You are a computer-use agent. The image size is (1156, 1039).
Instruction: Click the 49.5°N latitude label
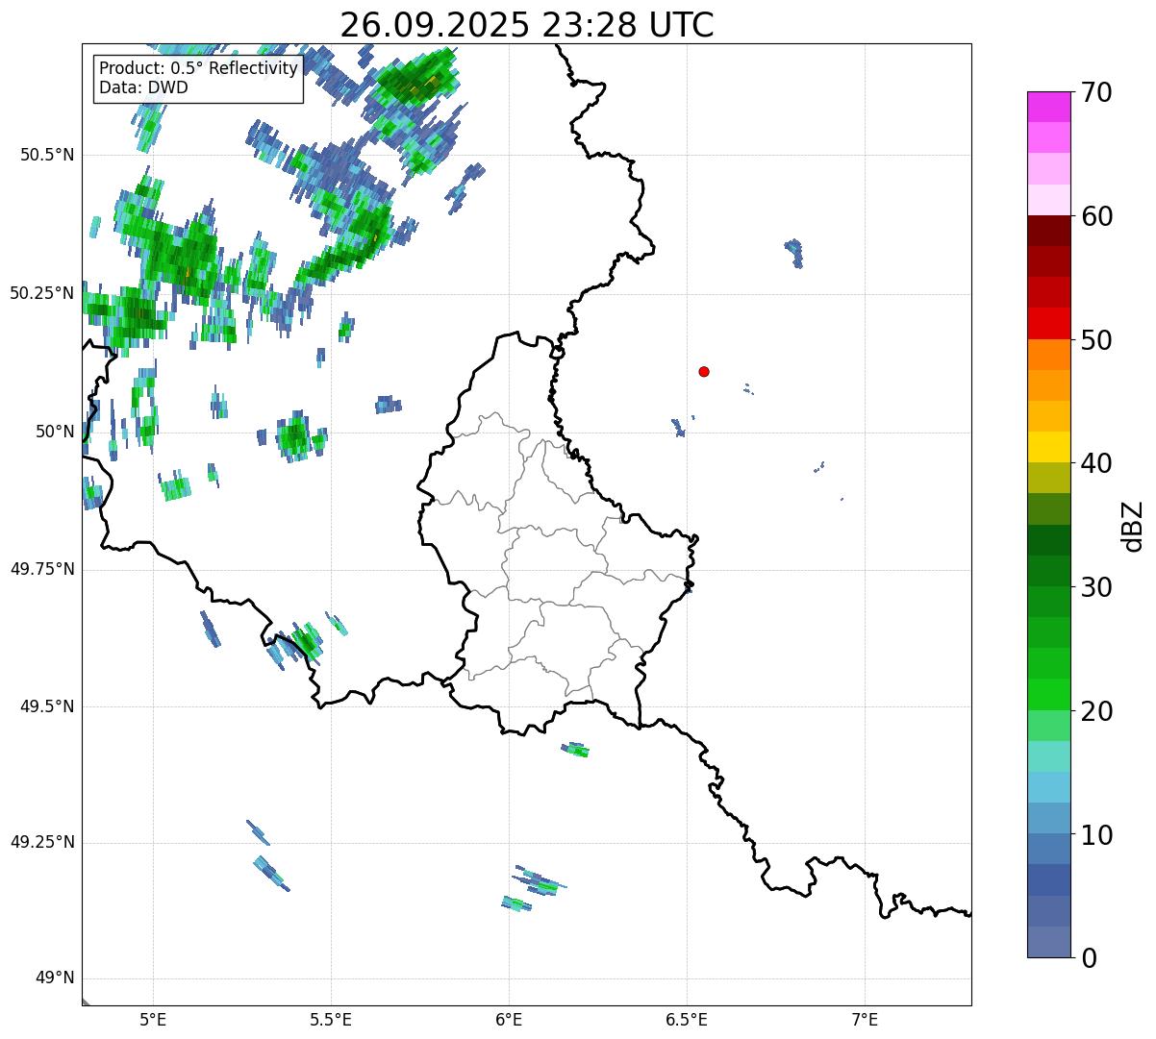(x=47, y=706)
